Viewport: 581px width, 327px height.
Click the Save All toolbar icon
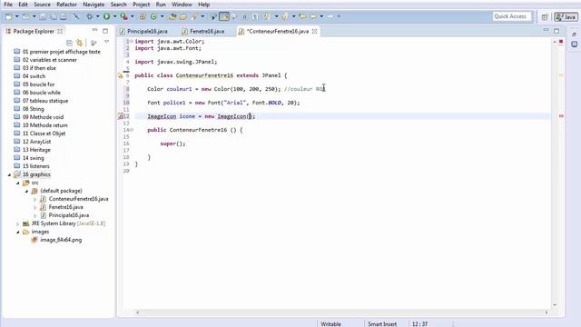(54, 16)
